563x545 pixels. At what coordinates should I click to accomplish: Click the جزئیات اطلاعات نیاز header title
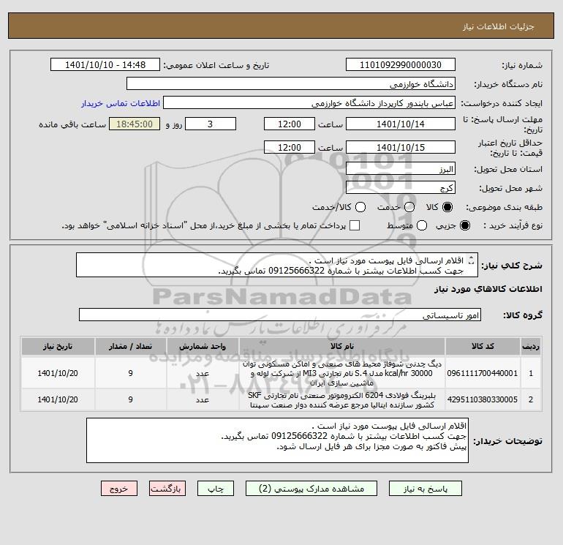click(499, 26)
